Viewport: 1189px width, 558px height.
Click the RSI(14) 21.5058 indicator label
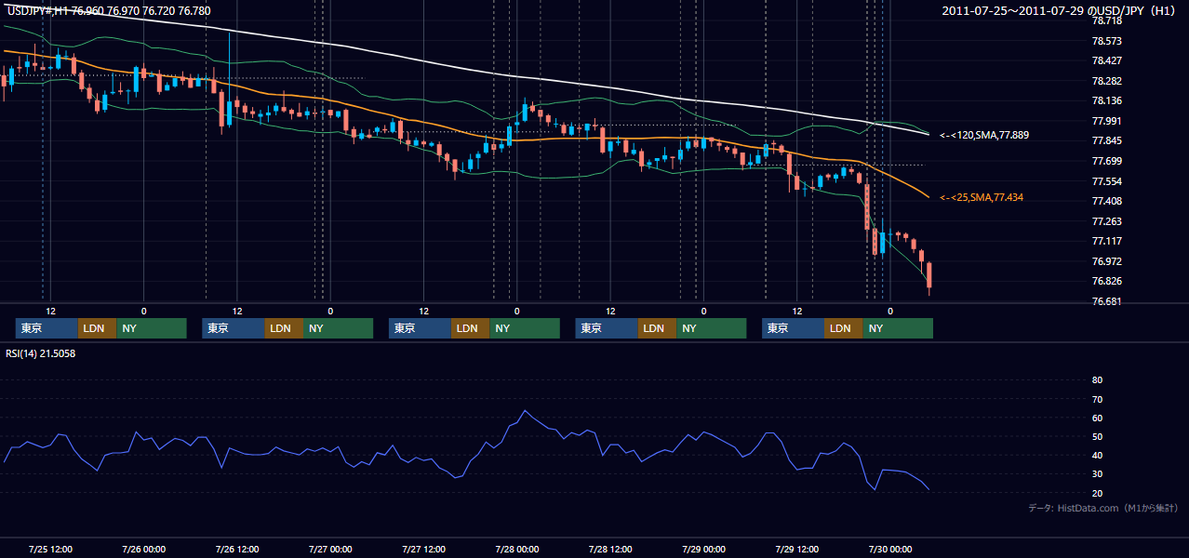coord(41,353)
